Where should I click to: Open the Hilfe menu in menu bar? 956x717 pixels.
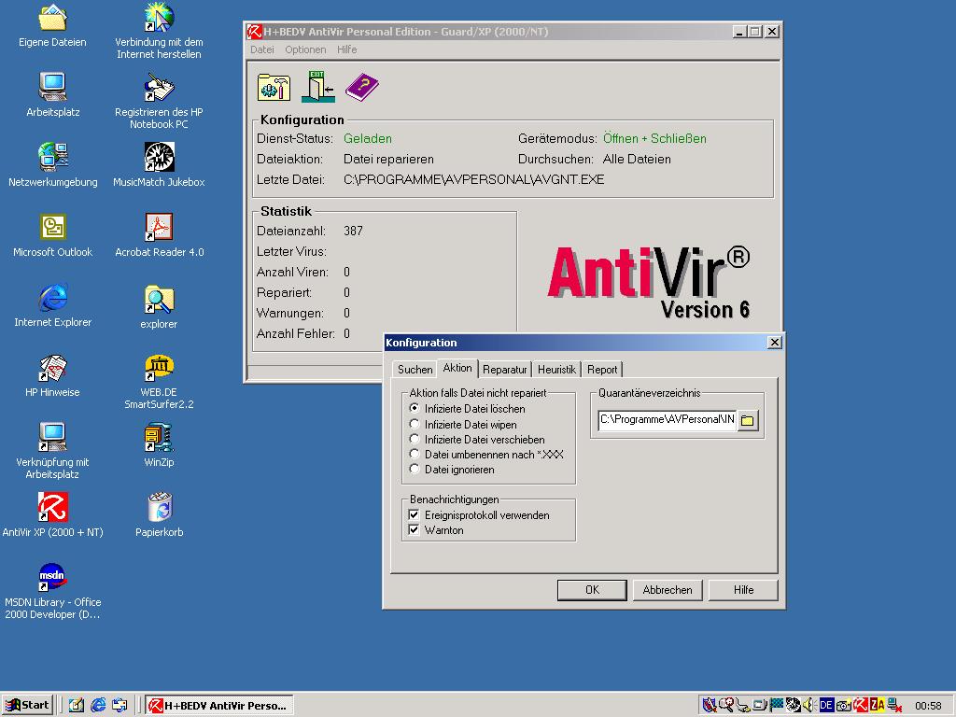point(347,49)
